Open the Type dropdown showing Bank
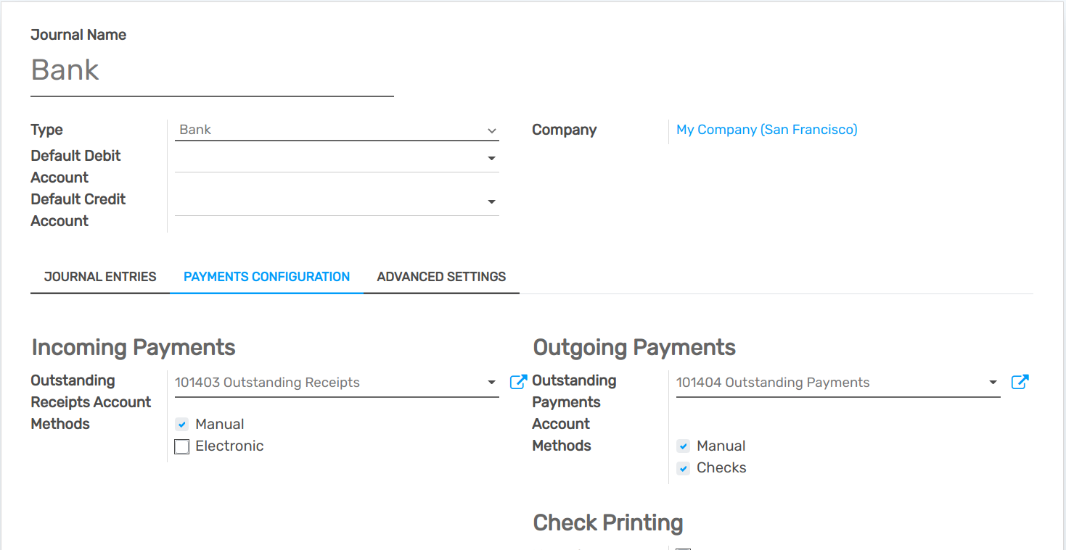Image resolution: width=1066 pixels, height=550 pixels. click(x=337, y=130)
